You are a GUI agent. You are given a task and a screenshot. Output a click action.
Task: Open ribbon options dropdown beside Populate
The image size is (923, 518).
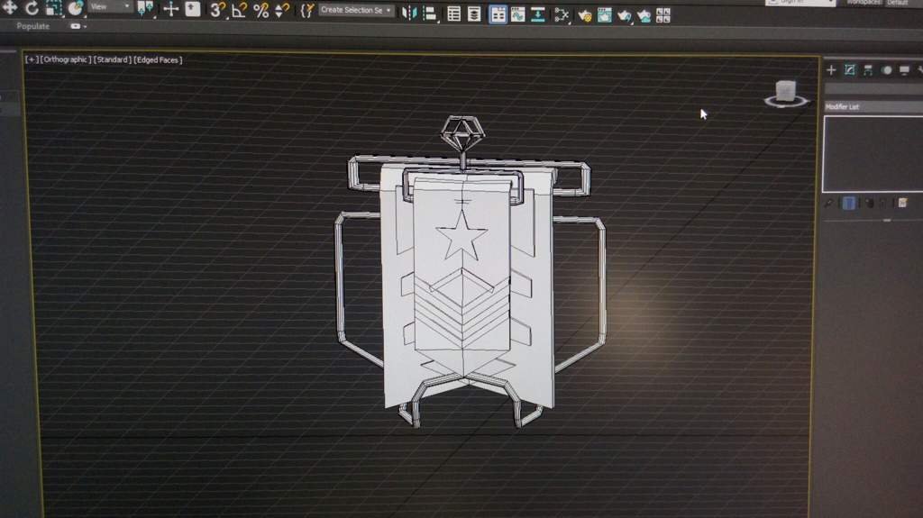78,26
